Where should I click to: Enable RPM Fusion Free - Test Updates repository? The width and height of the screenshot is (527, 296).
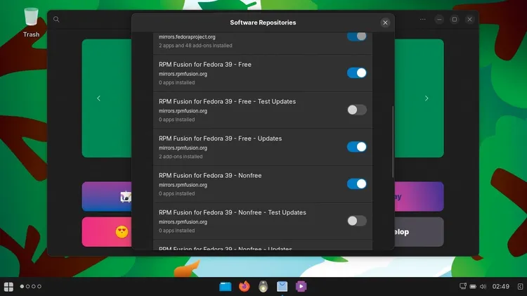(x=356, y=110)
